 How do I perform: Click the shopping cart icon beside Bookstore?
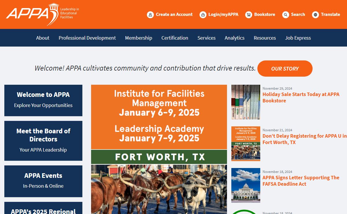249,15
